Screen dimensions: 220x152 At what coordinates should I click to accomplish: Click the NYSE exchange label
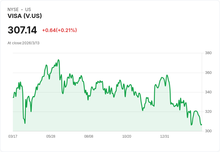13,10
